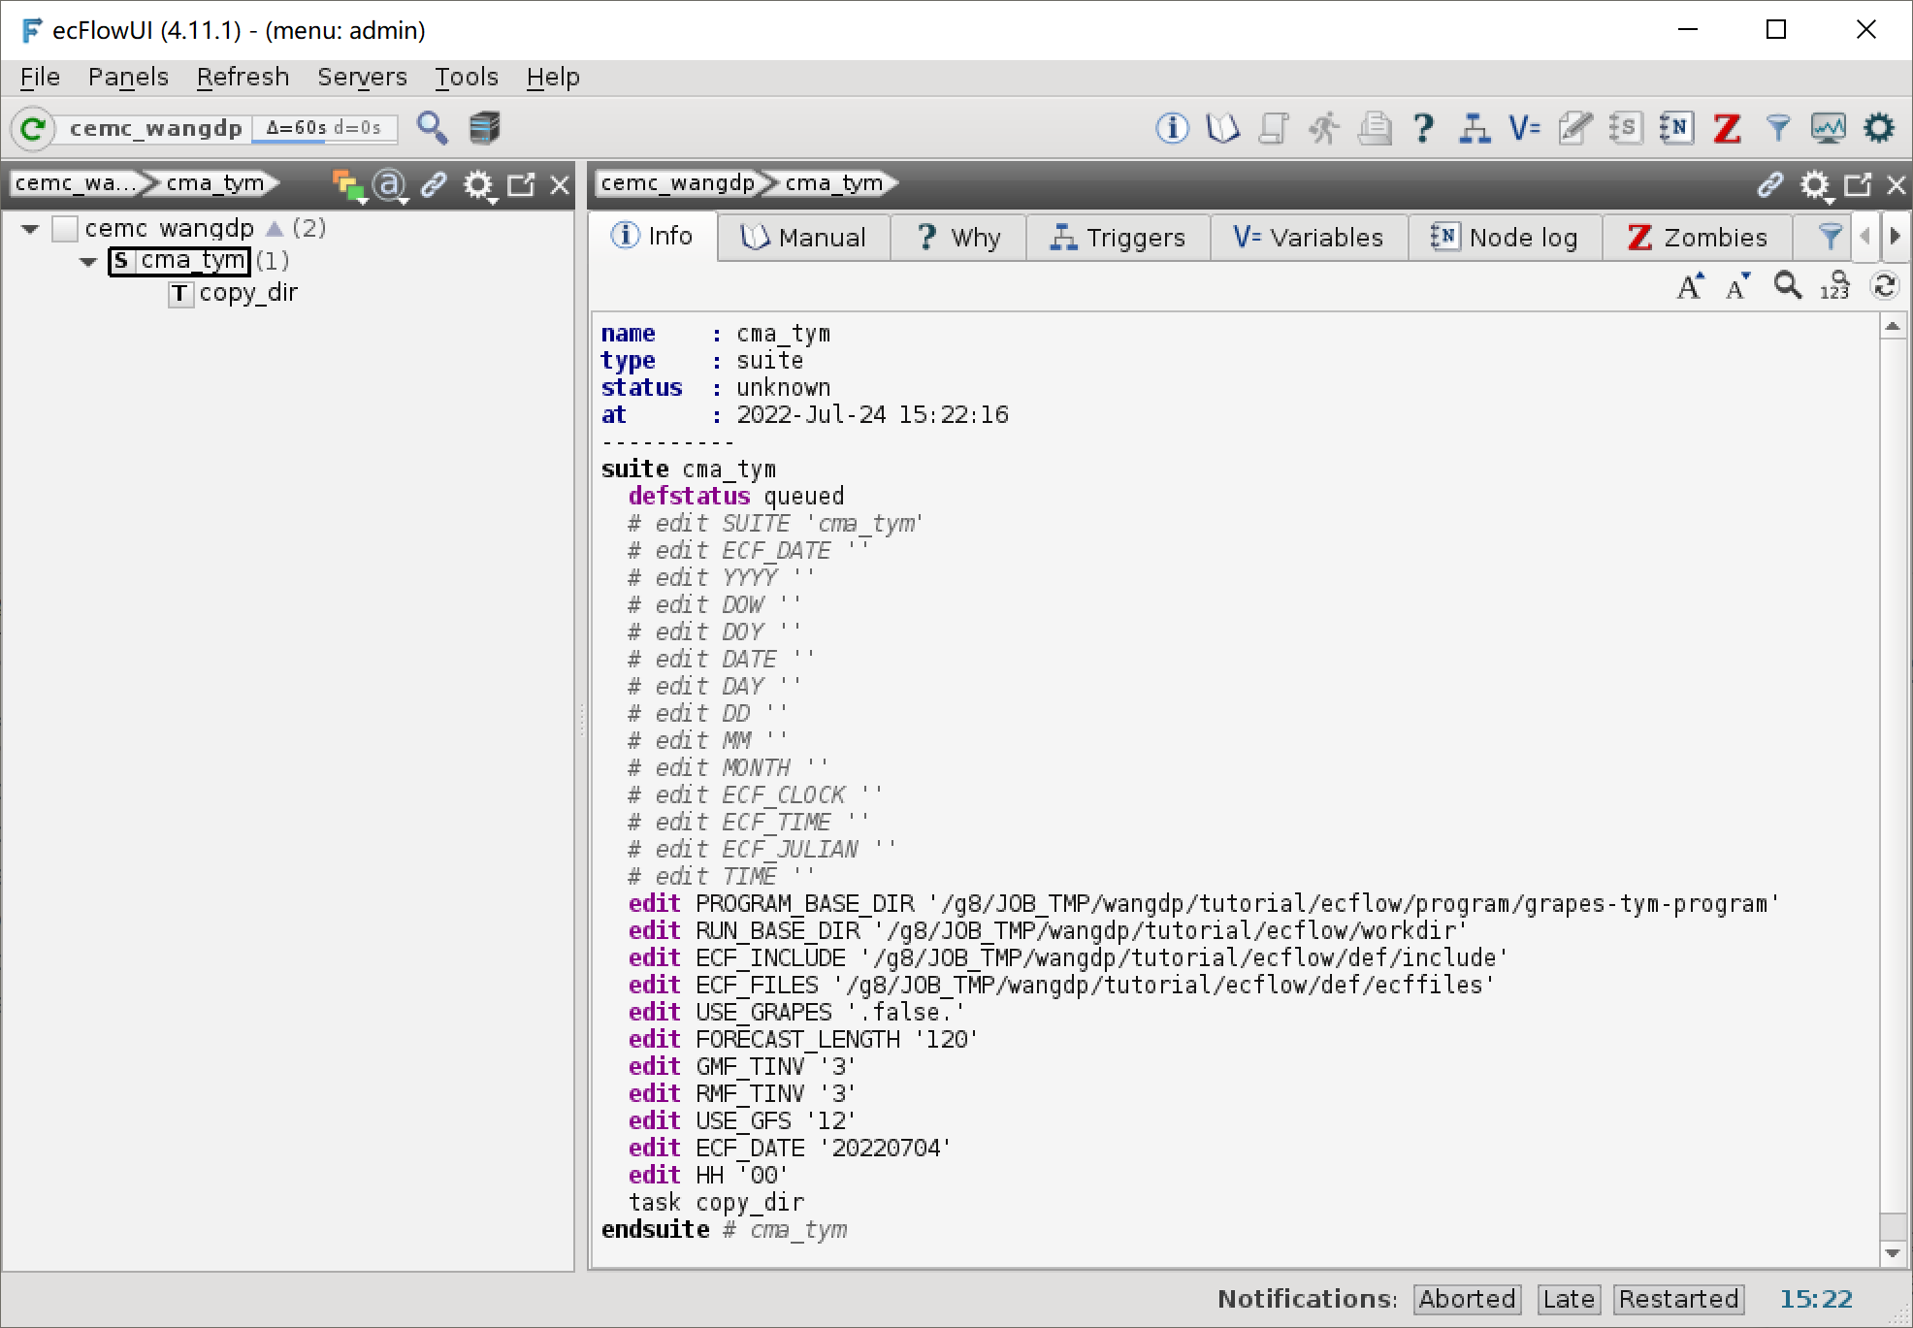Switch to the Node log tab
This screenshot has width=1913, height=1328.
point(1506,238)
